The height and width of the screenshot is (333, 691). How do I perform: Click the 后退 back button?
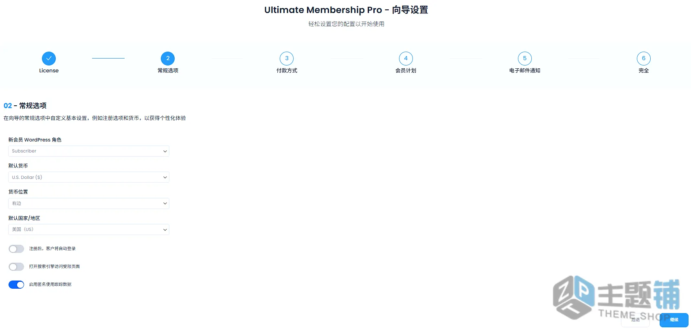[x=635, y=320]
